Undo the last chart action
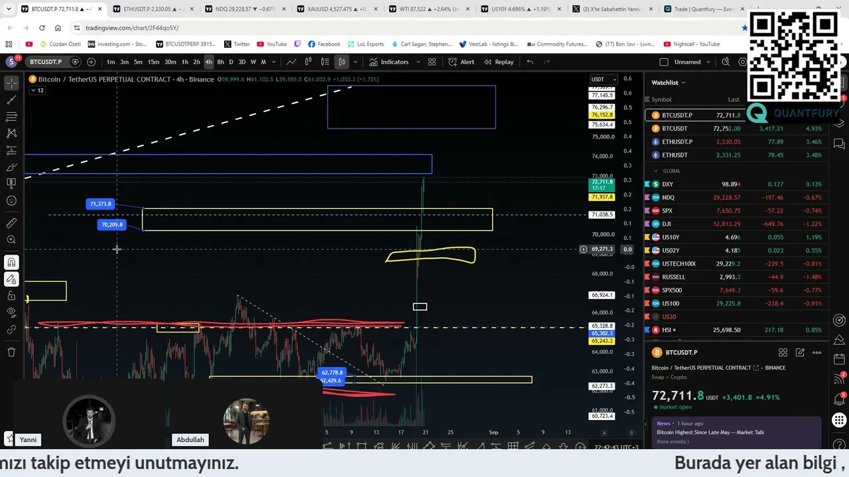Image resolution: width=849 pixels, height=477 pixels. 530,62
